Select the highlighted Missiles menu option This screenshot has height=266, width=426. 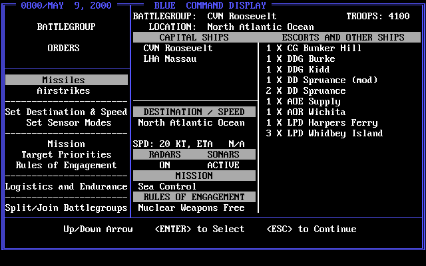point(67,80)
